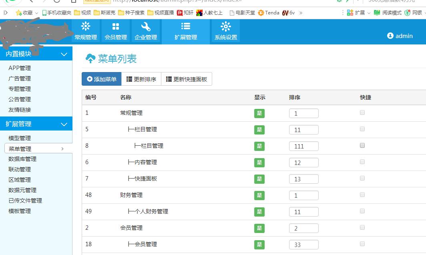Open 数据库管理 in the sidebar
This screenshot has height=255, width=426.
tap(22, 159)
